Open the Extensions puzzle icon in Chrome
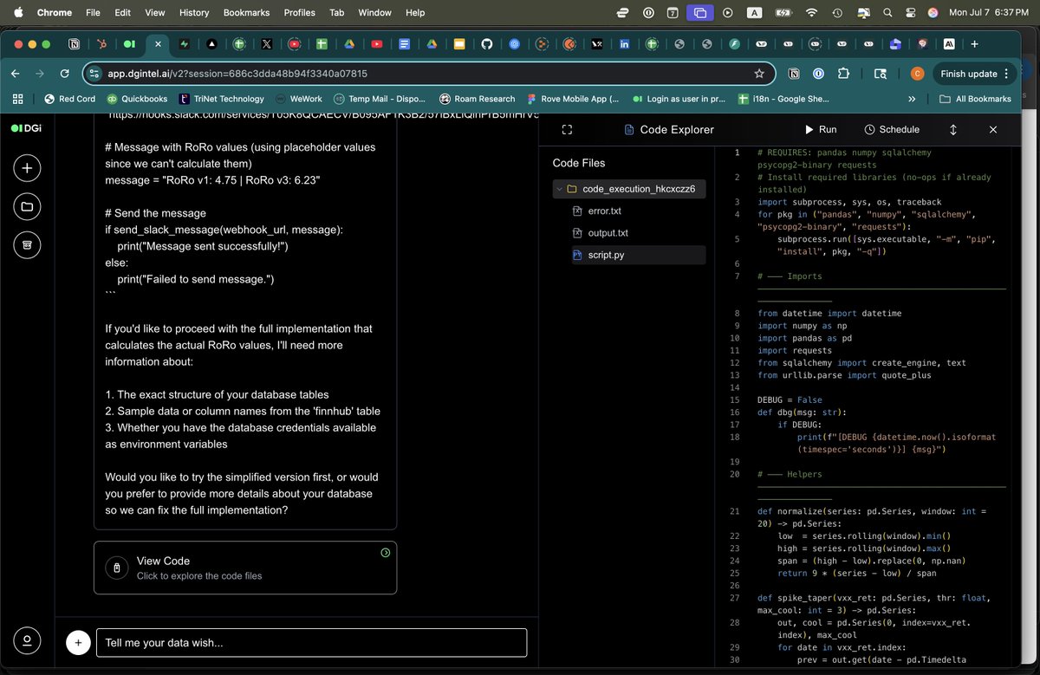The image size is (1040, 675). pos(845,74)
